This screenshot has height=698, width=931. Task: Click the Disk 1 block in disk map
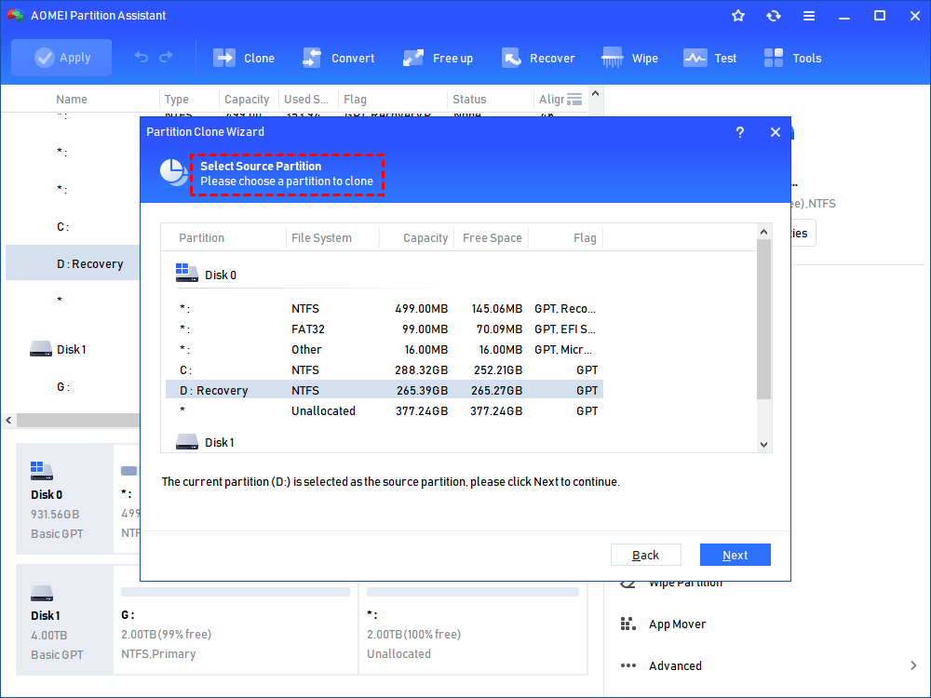tap(64, 620)
